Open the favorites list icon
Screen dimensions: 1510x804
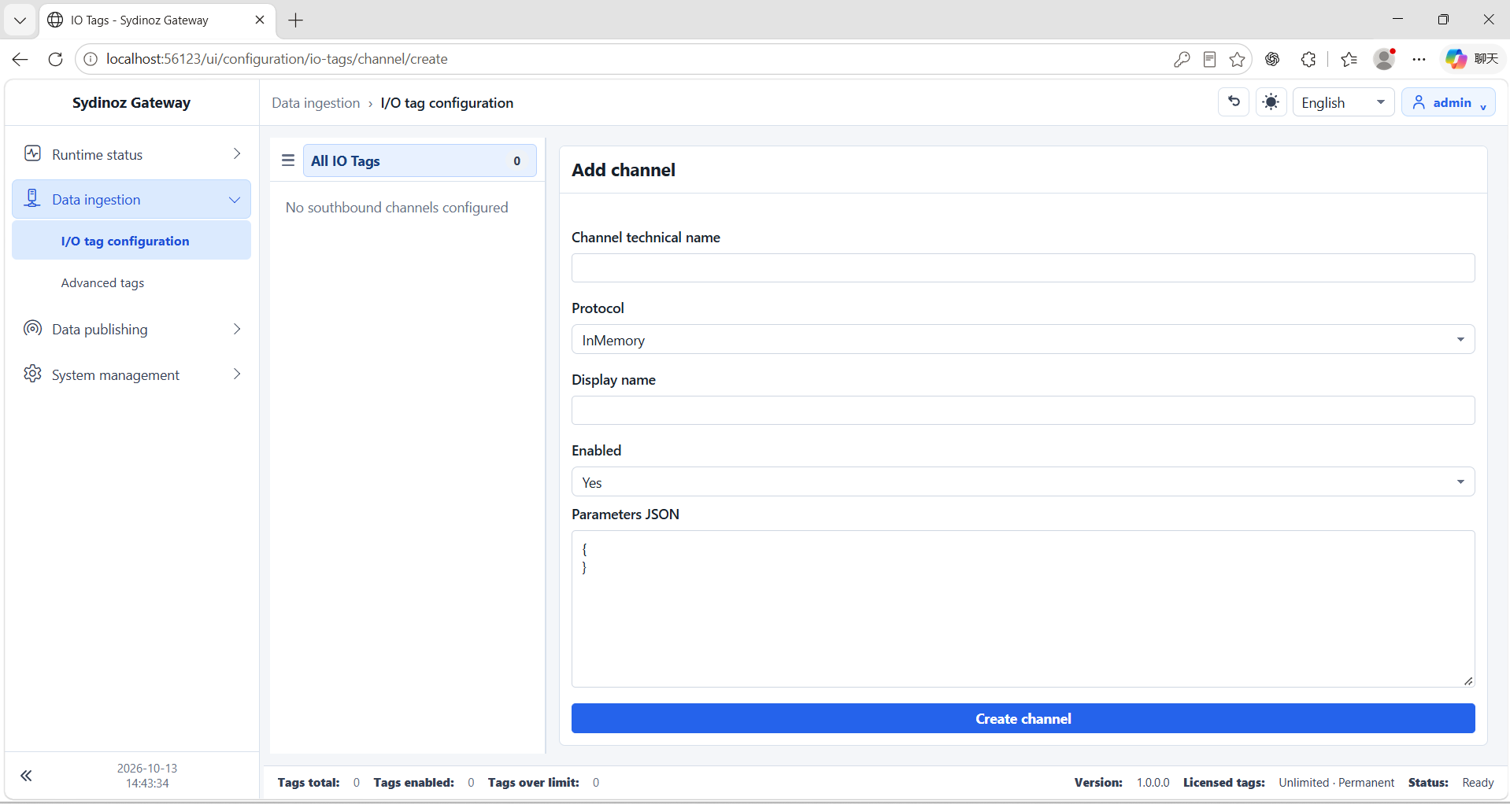(x=1349, y=59)
